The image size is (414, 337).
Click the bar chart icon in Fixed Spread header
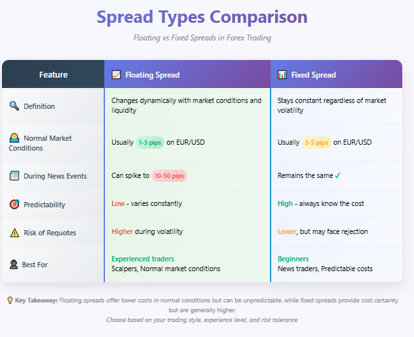[x=282, y=75]
